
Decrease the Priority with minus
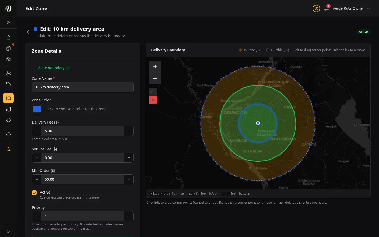[x=37, y=216]
